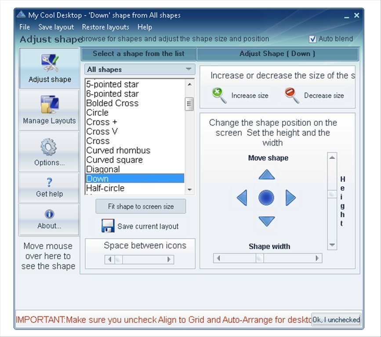Click the Increase size magnifier icon
The width and height of the screenshot is (381, 337).
click(219, 95)
